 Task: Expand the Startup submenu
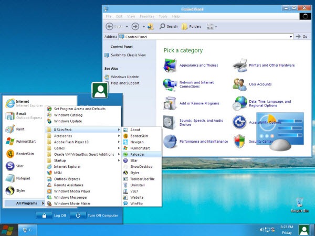click(83, 160)
